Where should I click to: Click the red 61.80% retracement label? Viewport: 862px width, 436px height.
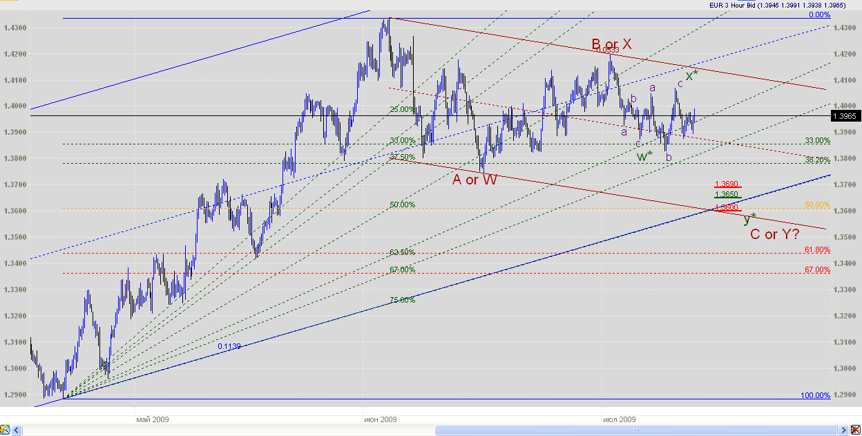(x=817, y=249)
